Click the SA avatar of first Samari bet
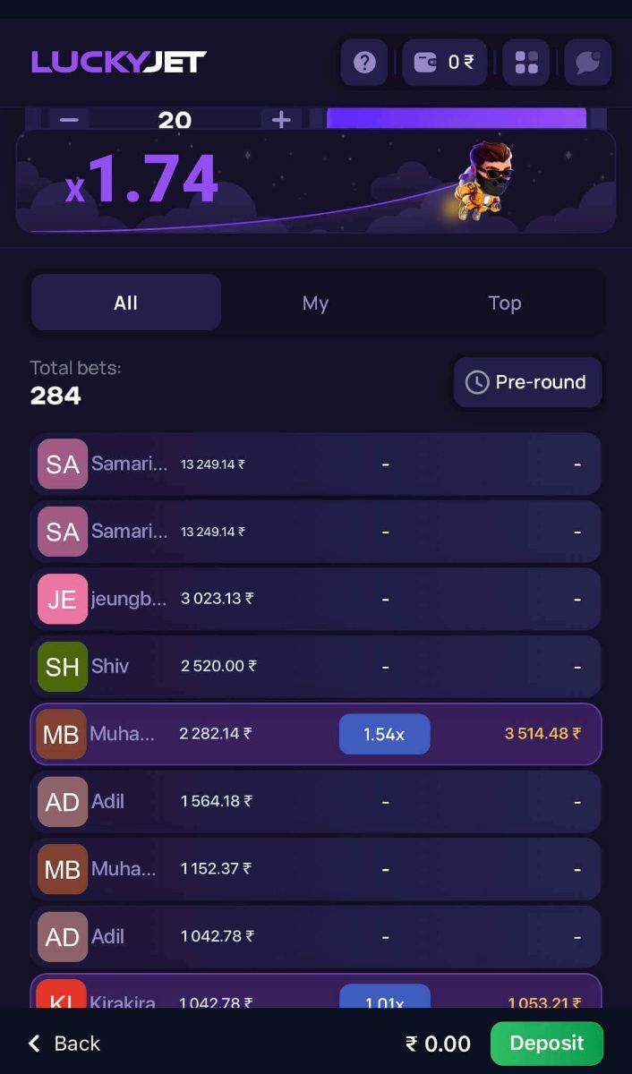This screenshot has width=632, height=1074. [x=63, y=464]
